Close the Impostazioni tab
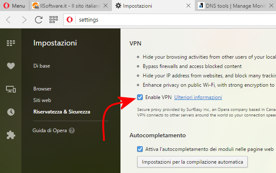 (188, 6)
